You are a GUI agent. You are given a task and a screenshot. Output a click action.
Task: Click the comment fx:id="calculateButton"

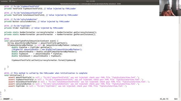coord(24,19)
